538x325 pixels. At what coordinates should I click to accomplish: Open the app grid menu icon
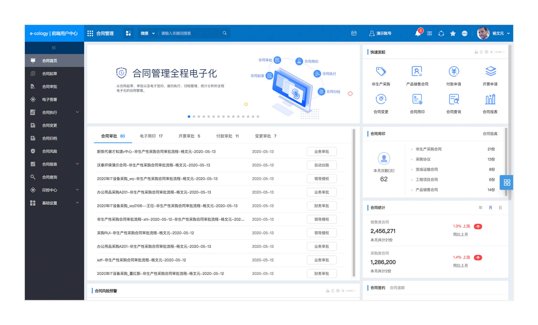coord(90,33)
